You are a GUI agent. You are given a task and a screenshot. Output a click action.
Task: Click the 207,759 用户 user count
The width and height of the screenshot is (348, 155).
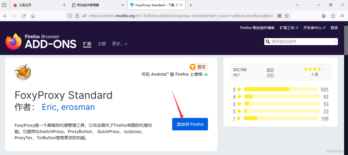(240, 72)
